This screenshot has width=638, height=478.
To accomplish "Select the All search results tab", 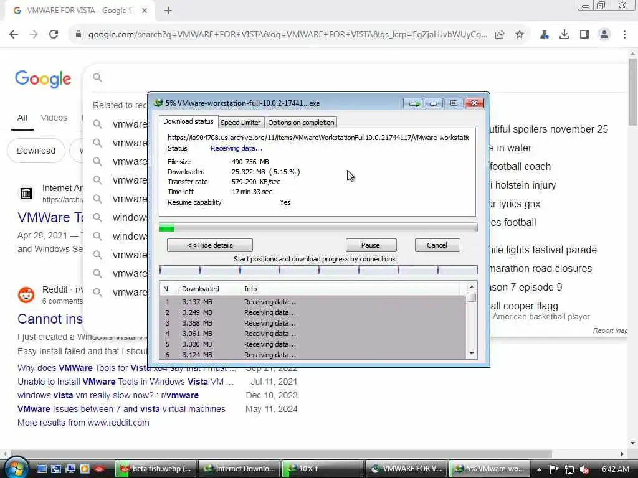I will [x=22, y=118].
